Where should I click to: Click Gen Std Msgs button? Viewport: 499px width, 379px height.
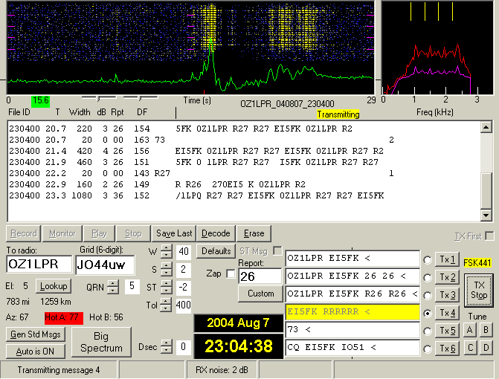[x=35, y=334]
